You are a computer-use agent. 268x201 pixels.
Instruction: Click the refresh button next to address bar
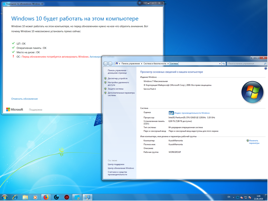223,64
